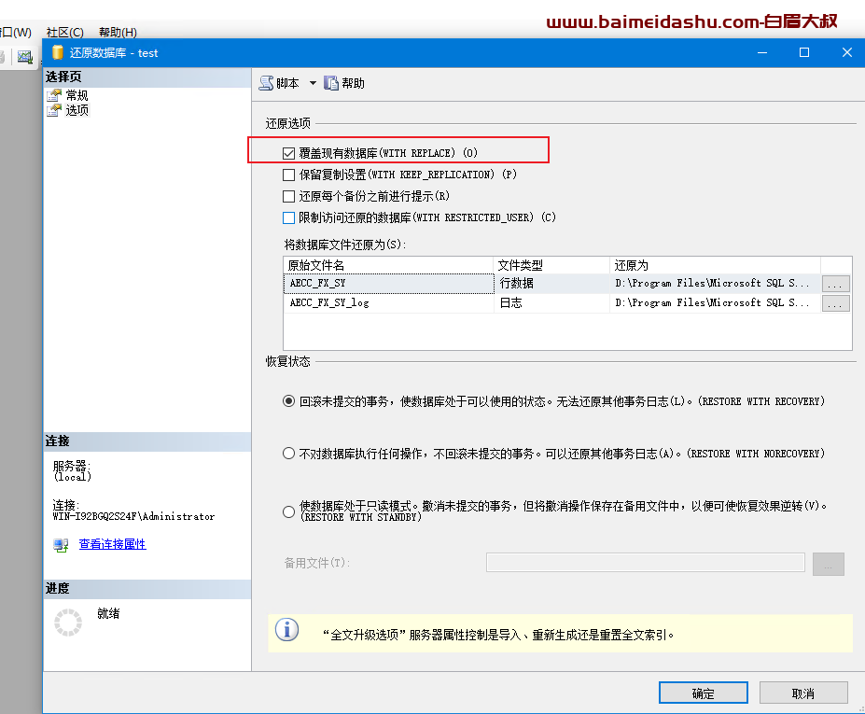865x714 pixels.
Task: Check 还原每个备份之前进行提示 option
Action: tap(289, 196)
